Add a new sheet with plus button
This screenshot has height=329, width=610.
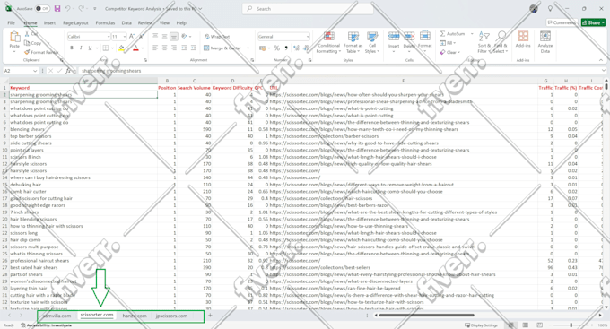point(210,316)
